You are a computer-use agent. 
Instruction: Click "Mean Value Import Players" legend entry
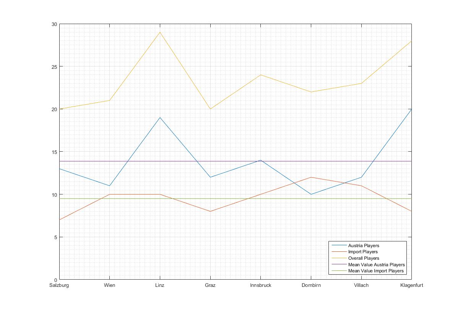(375, 271)
